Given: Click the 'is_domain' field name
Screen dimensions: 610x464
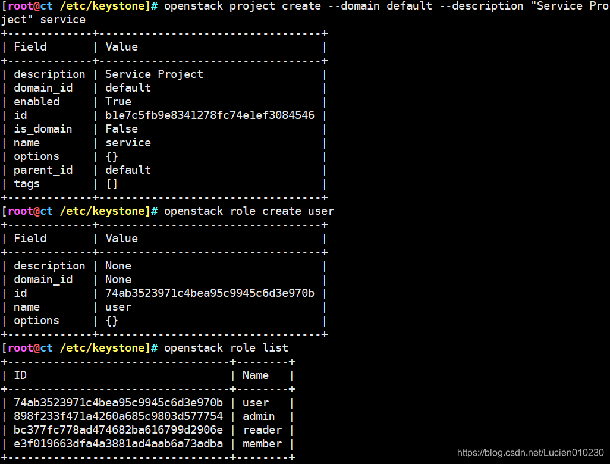Looking at the screenshot, I should click(43, 129).
